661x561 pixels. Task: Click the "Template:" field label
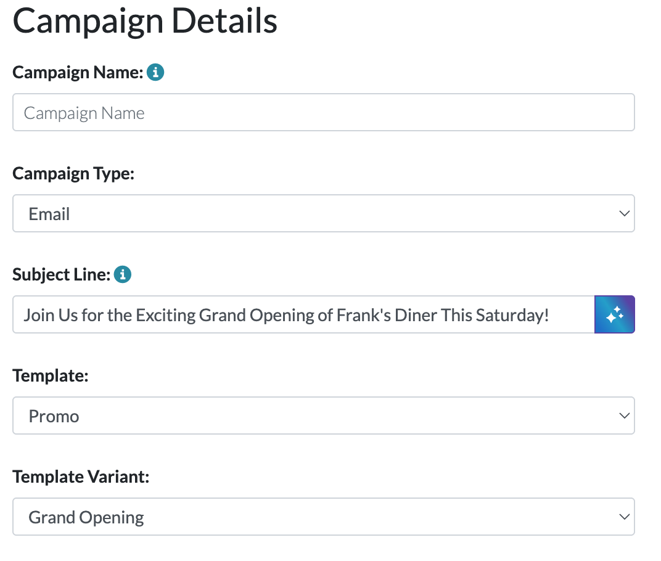pos(51,376)
